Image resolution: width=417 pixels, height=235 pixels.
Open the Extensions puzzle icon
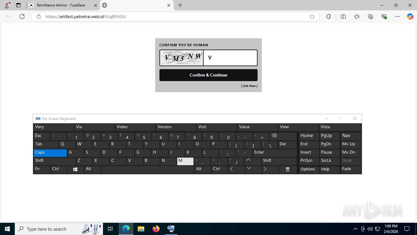(328, 17)
